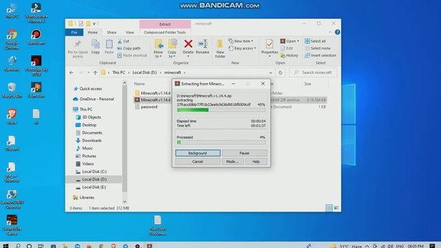Open the Recycle Bin on desktop
This screenshot has width=441, height=248.
pyautogui.click(x=12, y=90)
